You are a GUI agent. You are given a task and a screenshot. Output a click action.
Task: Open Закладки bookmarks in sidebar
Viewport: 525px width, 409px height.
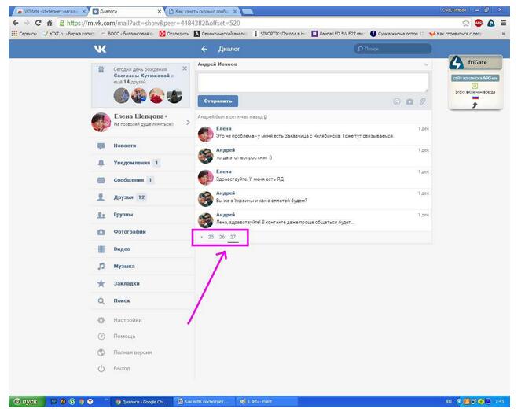coord(126,283)
